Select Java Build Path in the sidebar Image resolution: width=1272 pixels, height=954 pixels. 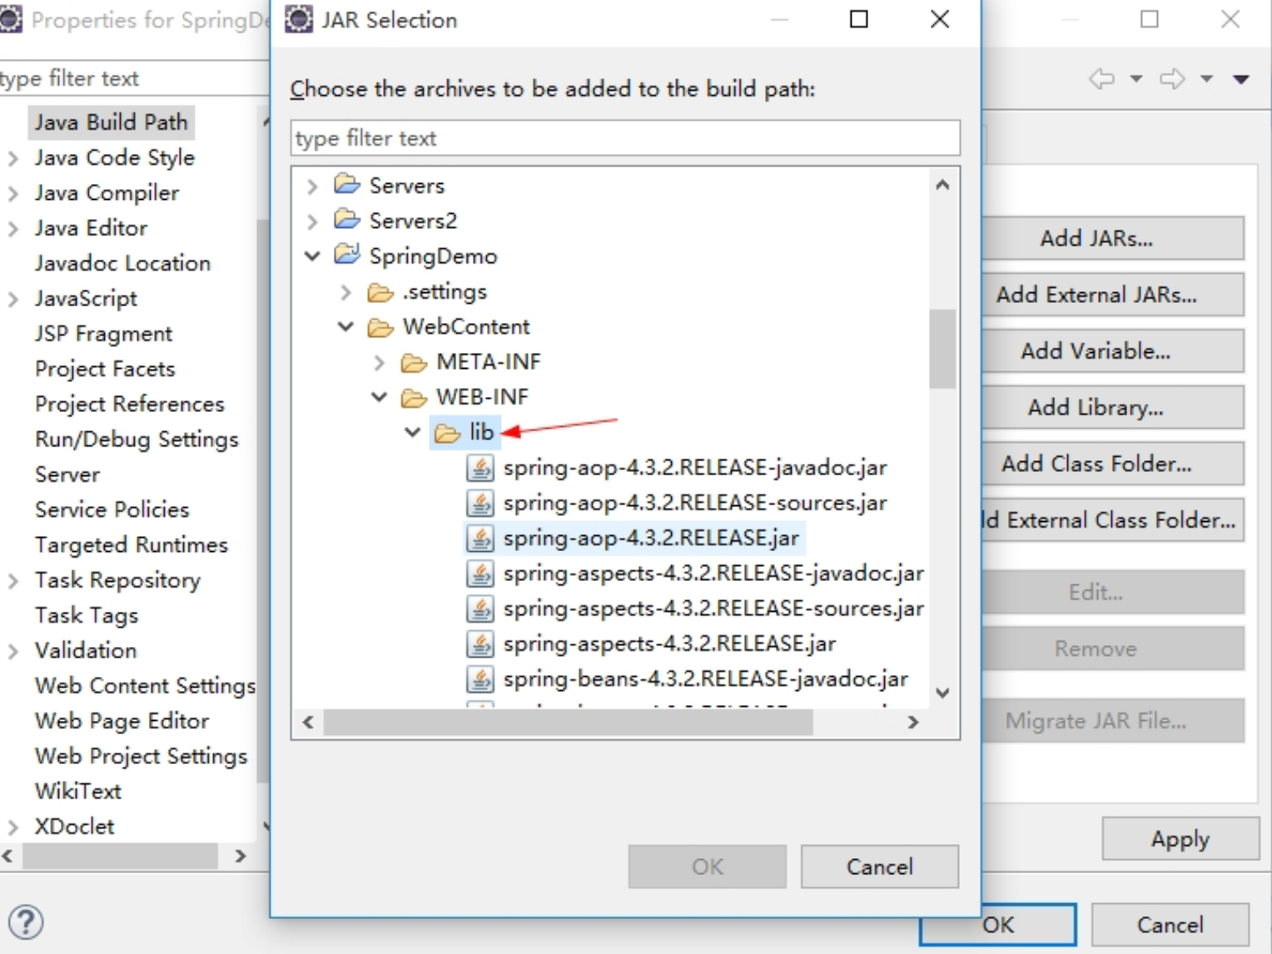tap(111, 122)
